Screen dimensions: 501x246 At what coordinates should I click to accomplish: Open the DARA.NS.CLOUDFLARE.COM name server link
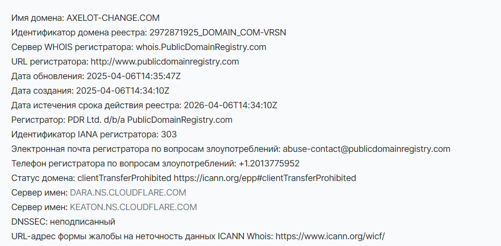point(128,193)
